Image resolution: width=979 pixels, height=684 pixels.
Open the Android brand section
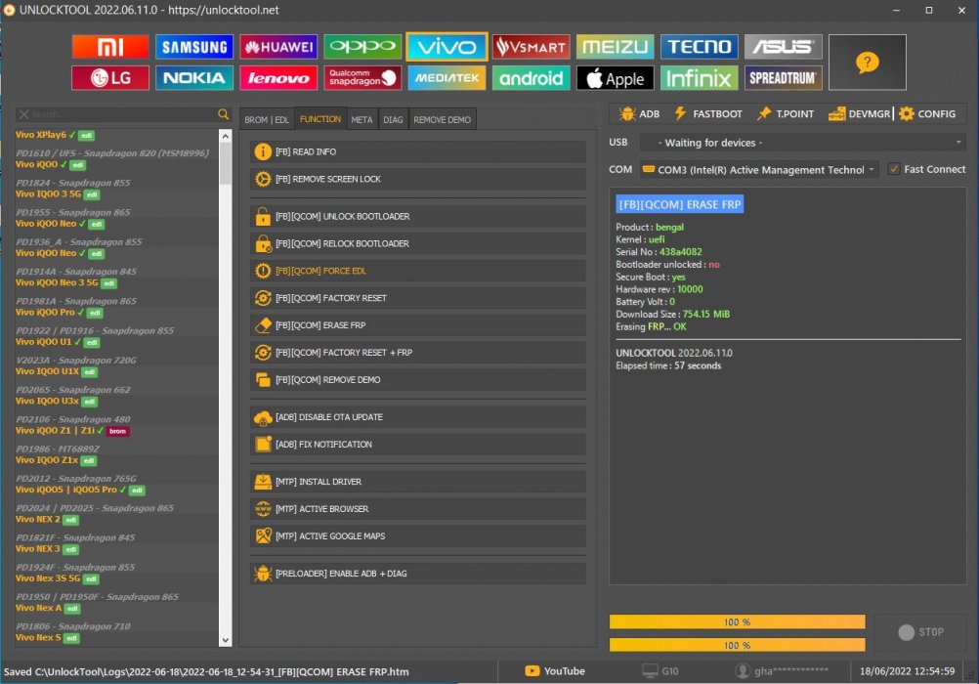531,78
